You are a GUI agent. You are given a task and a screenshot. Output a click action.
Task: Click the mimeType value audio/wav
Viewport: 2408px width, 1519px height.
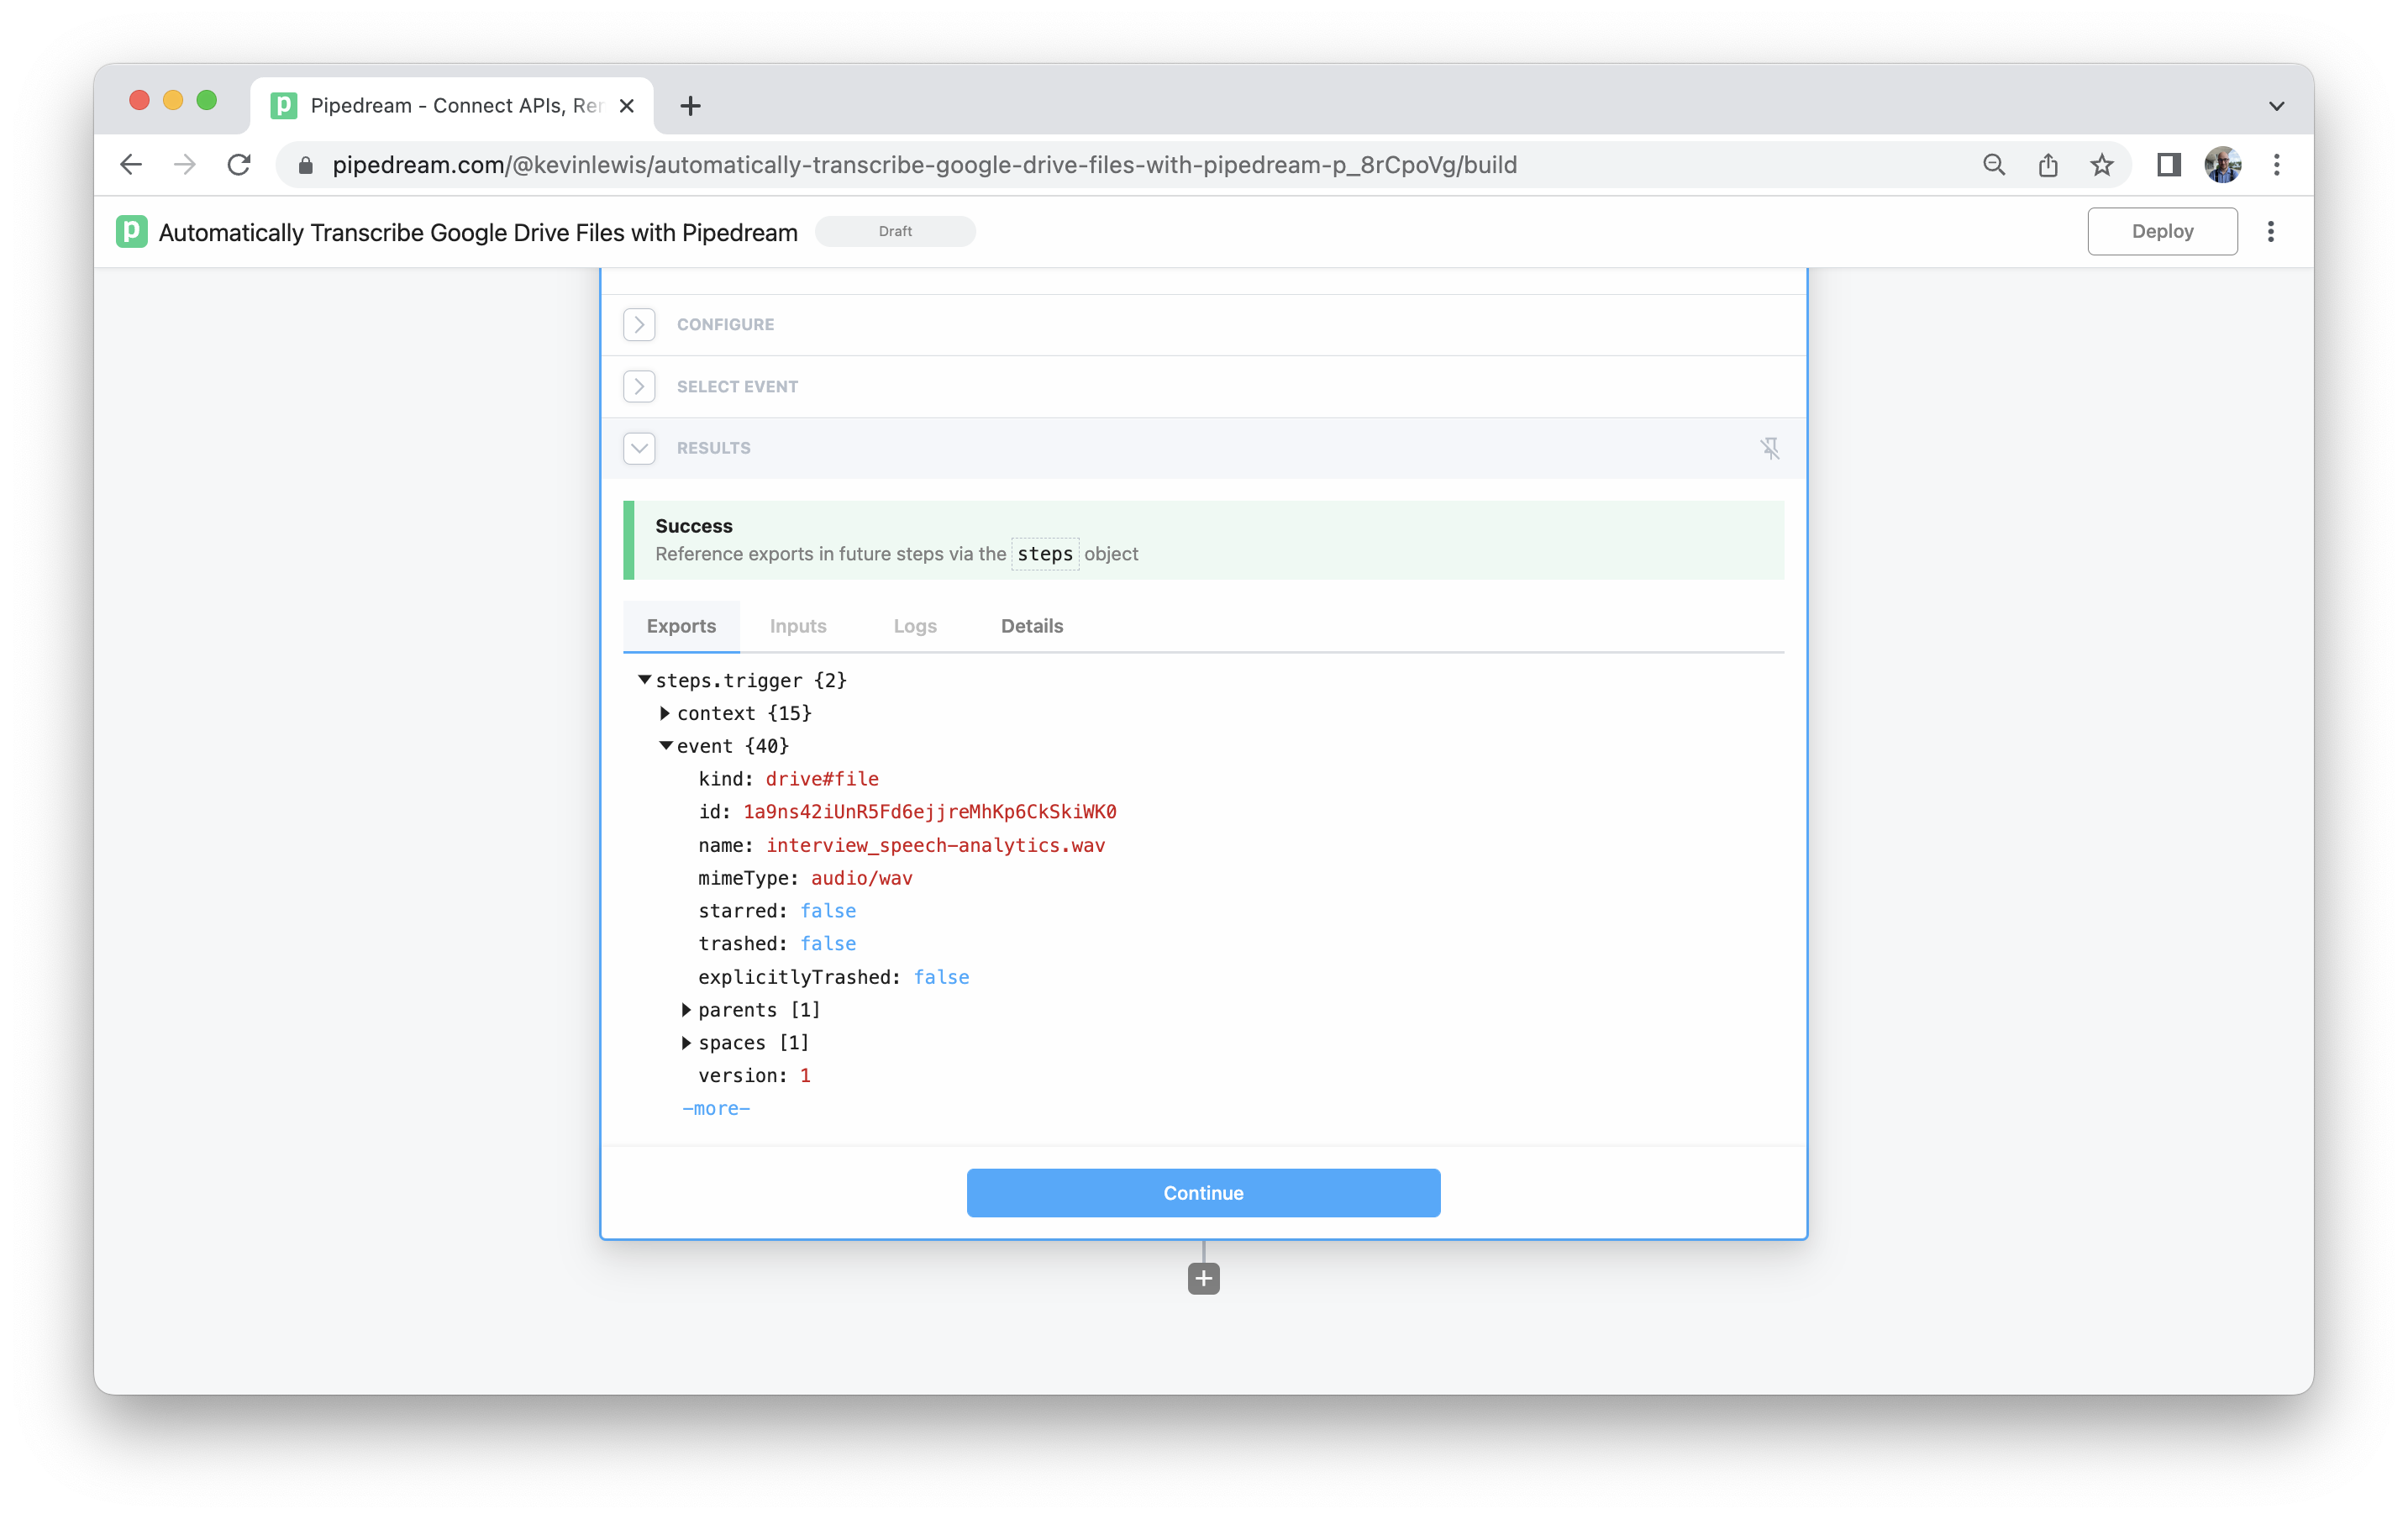862,878
